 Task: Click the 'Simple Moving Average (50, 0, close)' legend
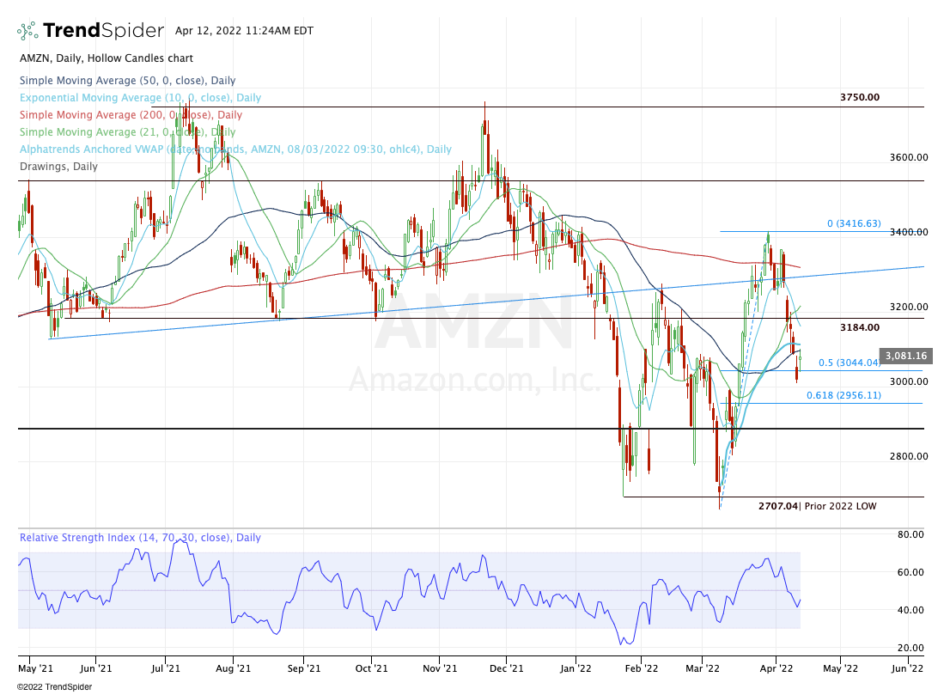127,81
